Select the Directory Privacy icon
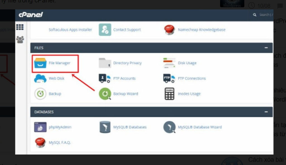Viewport: 286px width, 165px height. click(105, 63)
